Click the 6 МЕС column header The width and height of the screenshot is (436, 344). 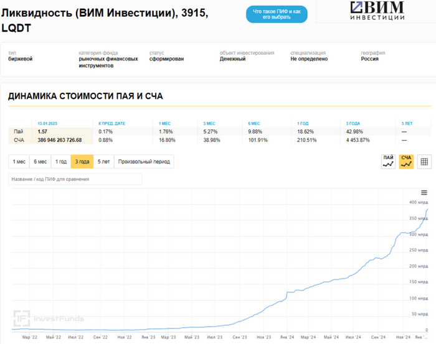pyautogui.click(x=254, y=124)
